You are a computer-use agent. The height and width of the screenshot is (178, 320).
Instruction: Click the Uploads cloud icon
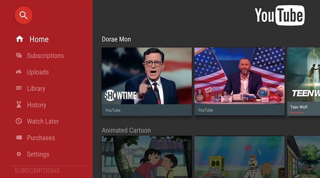(x=19, y=72)
